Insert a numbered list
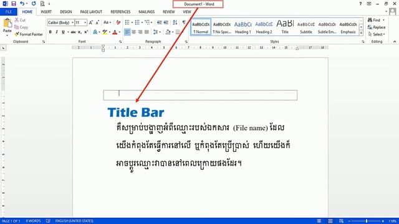Screen dimensions: 399x224 [137, 22]
